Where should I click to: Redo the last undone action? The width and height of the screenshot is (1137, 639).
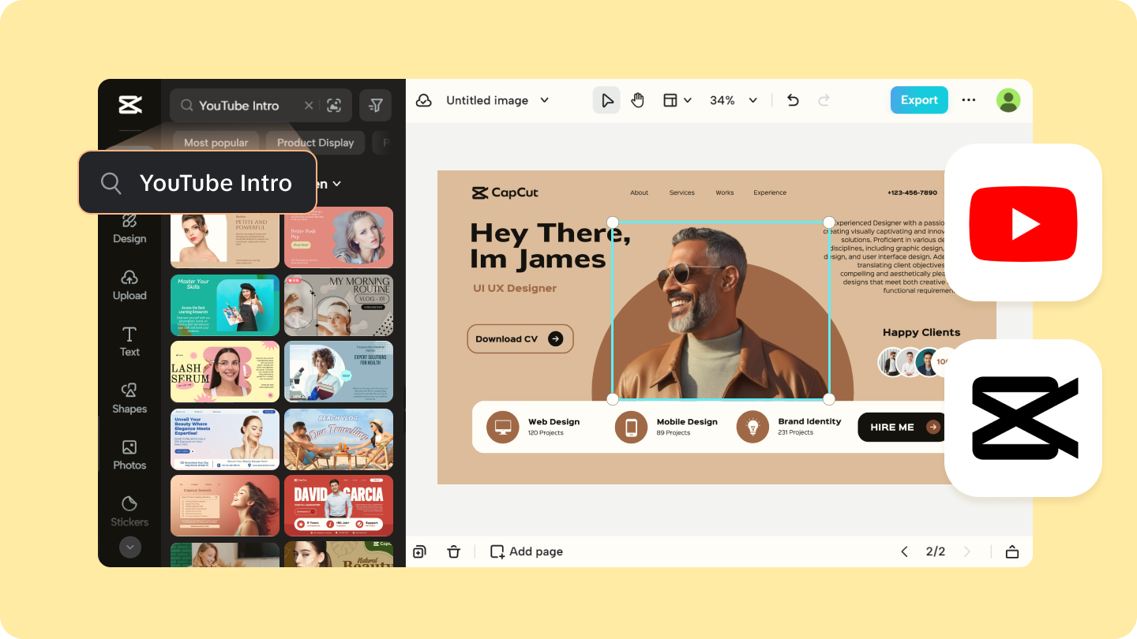coord(824,100)
